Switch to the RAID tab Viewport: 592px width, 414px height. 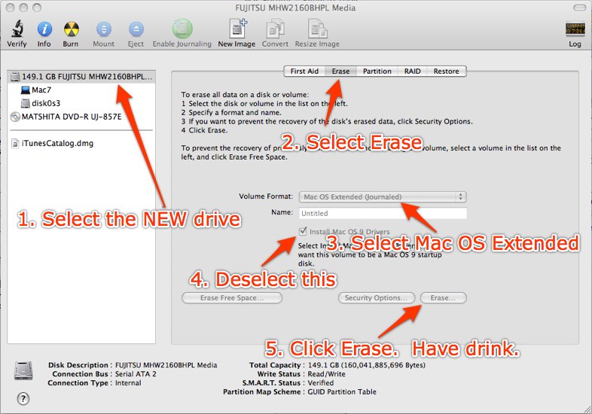[x=412, y=71]
